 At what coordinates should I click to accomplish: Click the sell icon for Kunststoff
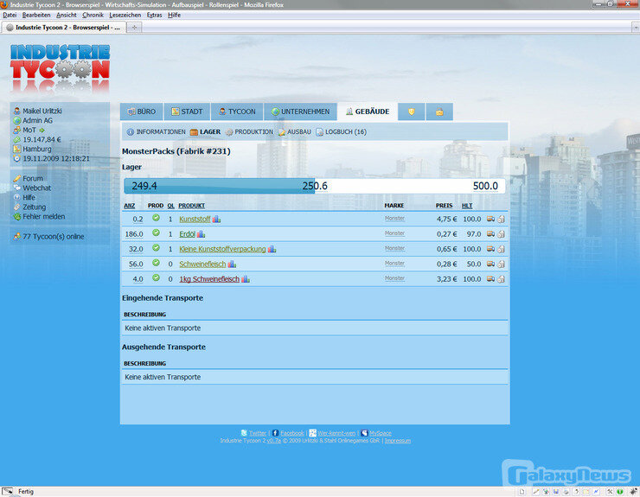(x=502, y=220)
